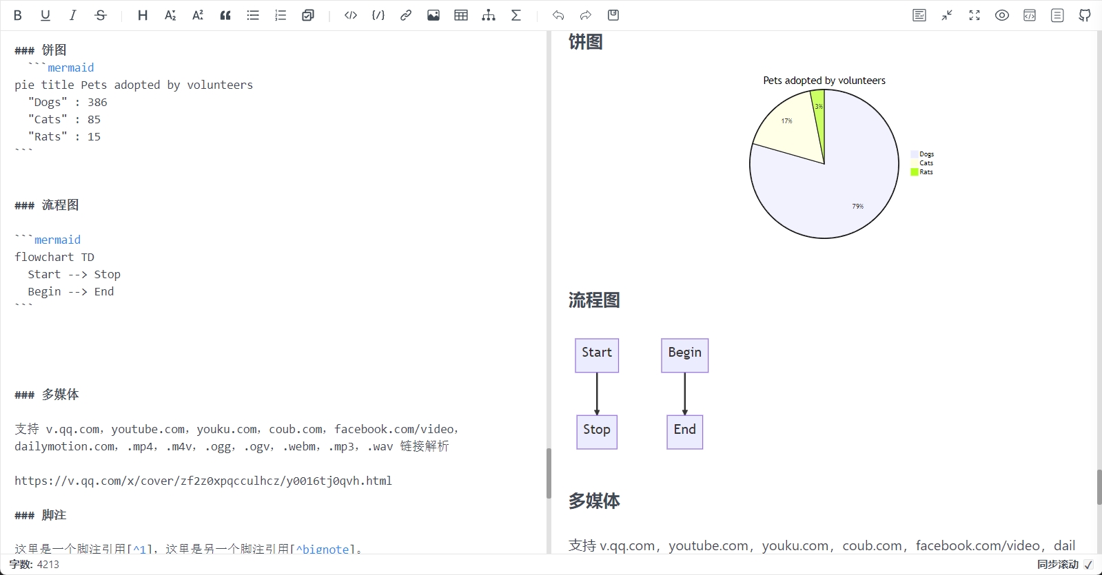Insert a task checklist from the toolbar
Screen dimensions: 1102x575
click(308, 15)
